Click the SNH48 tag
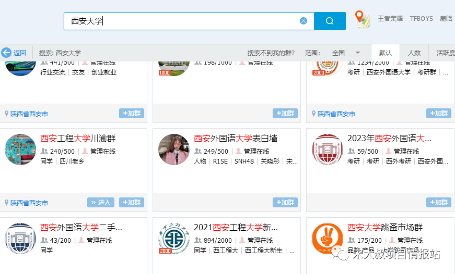The width and height of the screenshot is (455, 274). pyautogui.click(x=244, y=161)
